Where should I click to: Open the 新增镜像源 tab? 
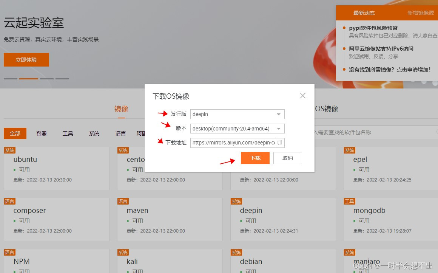point(420,13)
